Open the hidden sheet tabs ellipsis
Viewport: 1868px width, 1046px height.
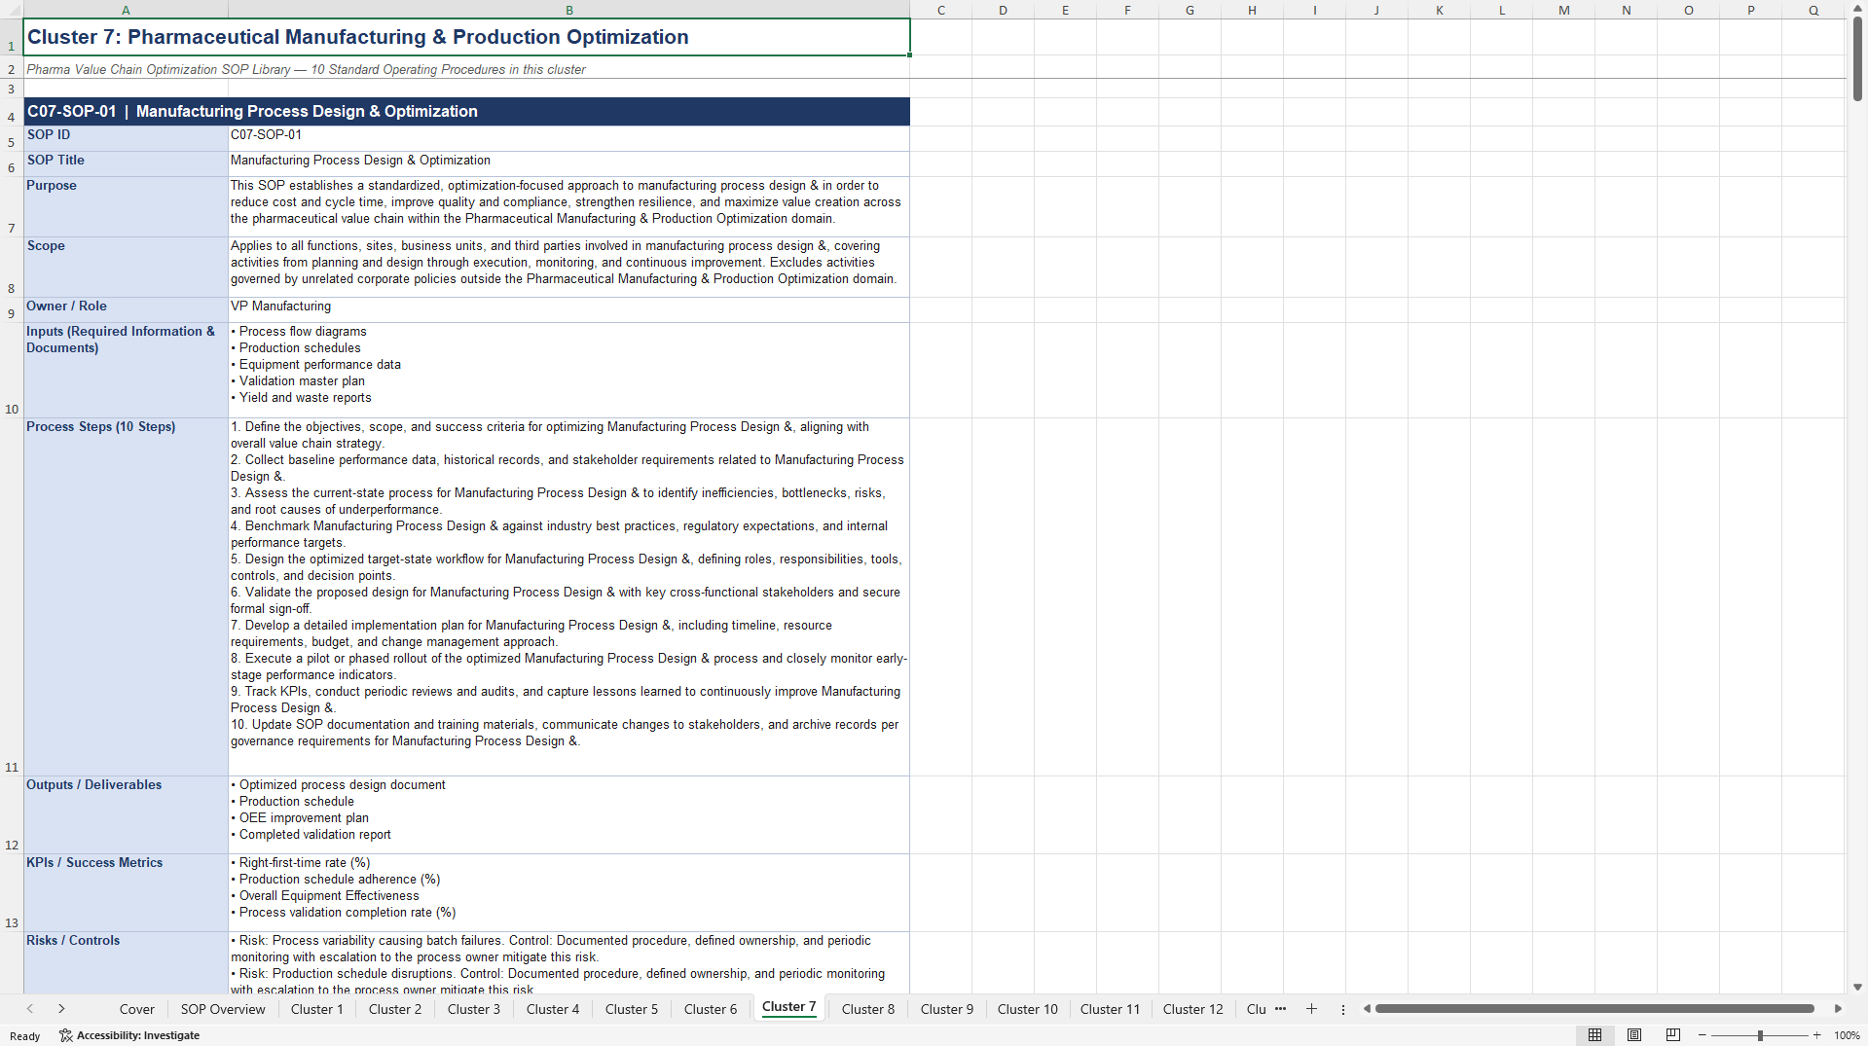click(1281, 1009)
